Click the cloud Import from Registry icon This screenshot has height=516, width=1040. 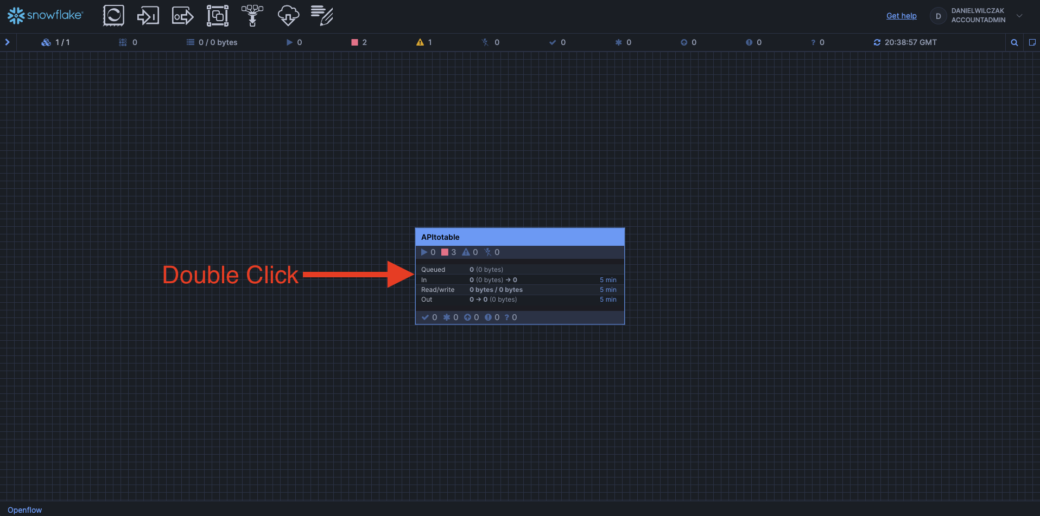tap(288, 16)
